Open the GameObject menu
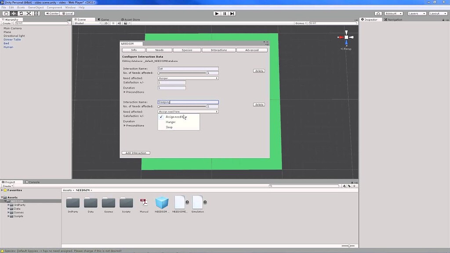450x253 pixels. tap(35, 7)
